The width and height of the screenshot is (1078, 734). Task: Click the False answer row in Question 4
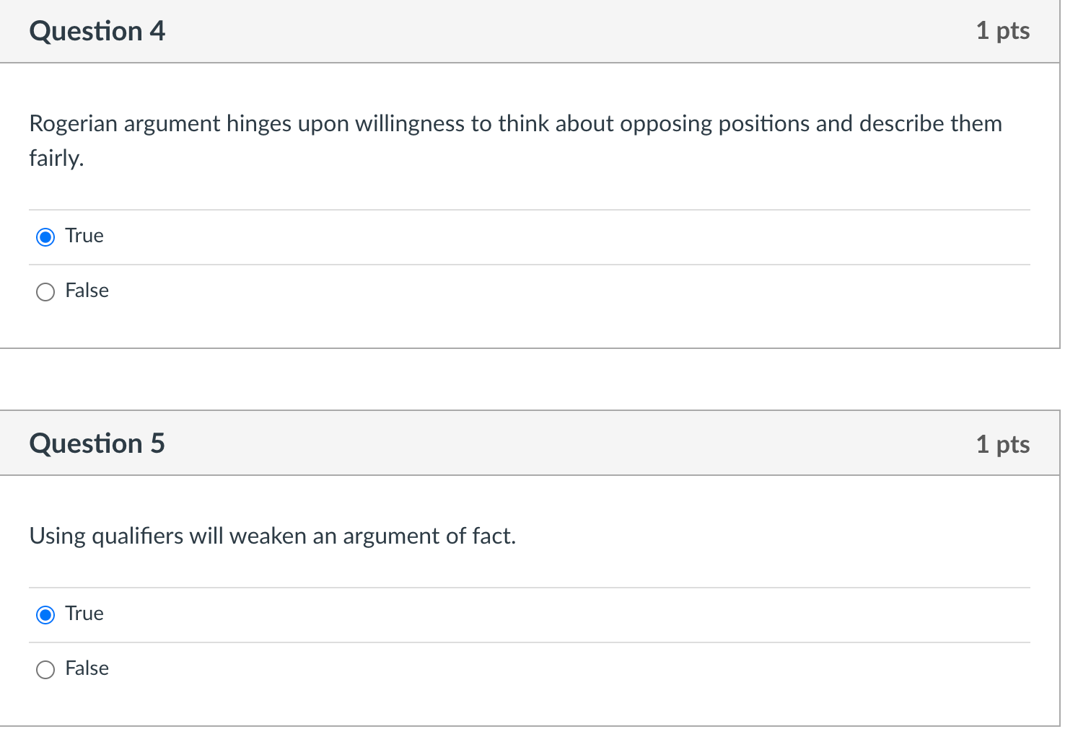[x=87, y=291]
